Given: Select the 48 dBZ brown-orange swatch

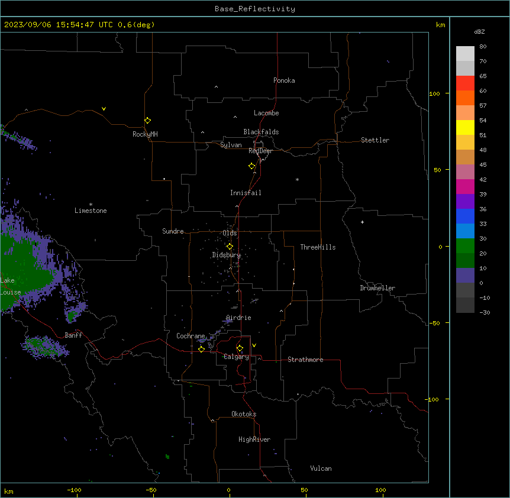Looking at the screenshot, I should pyautogui.click(x=465, y=157).
